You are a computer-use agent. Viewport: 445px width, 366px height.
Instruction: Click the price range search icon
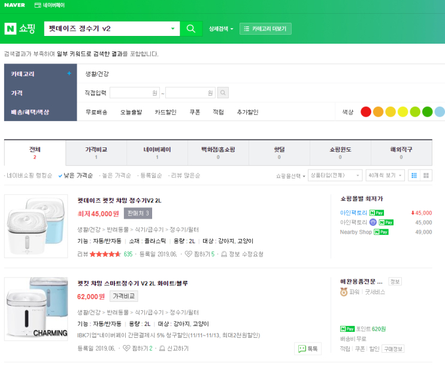pyautogui.click(x=223, y=93)
